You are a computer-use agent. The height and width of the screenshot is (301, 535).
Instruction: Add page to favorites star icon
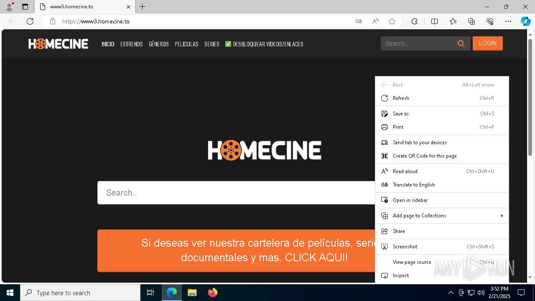(392, 21)
